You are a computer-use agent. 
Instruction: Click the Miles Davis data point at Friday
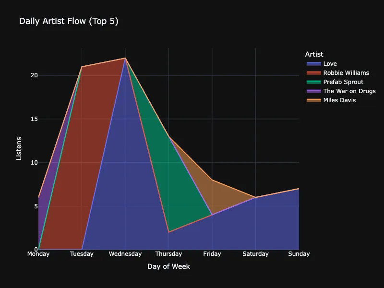(212, 180)
